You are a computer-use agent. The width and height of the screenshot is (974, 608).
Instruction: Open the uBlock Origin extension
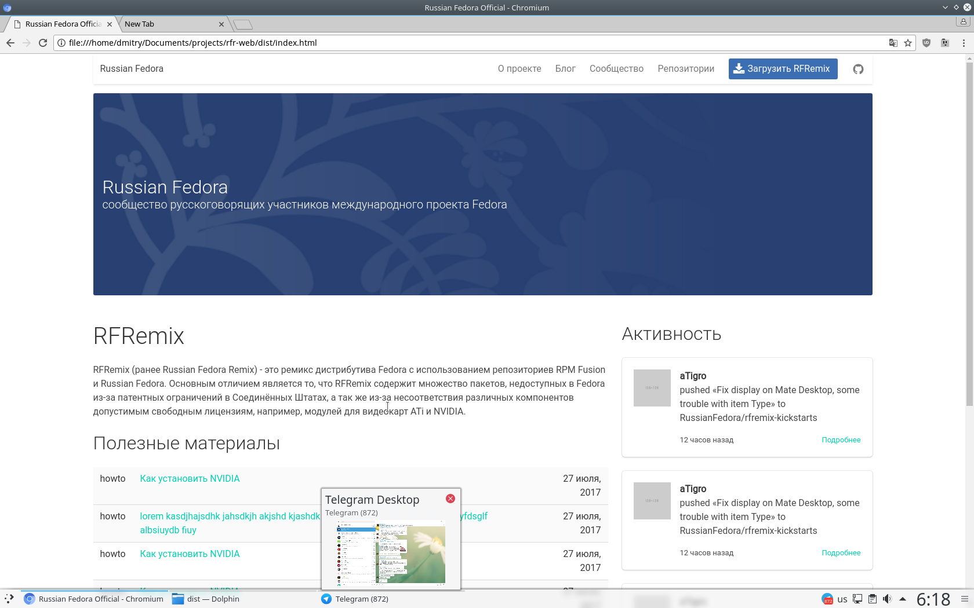pos(926,43)
